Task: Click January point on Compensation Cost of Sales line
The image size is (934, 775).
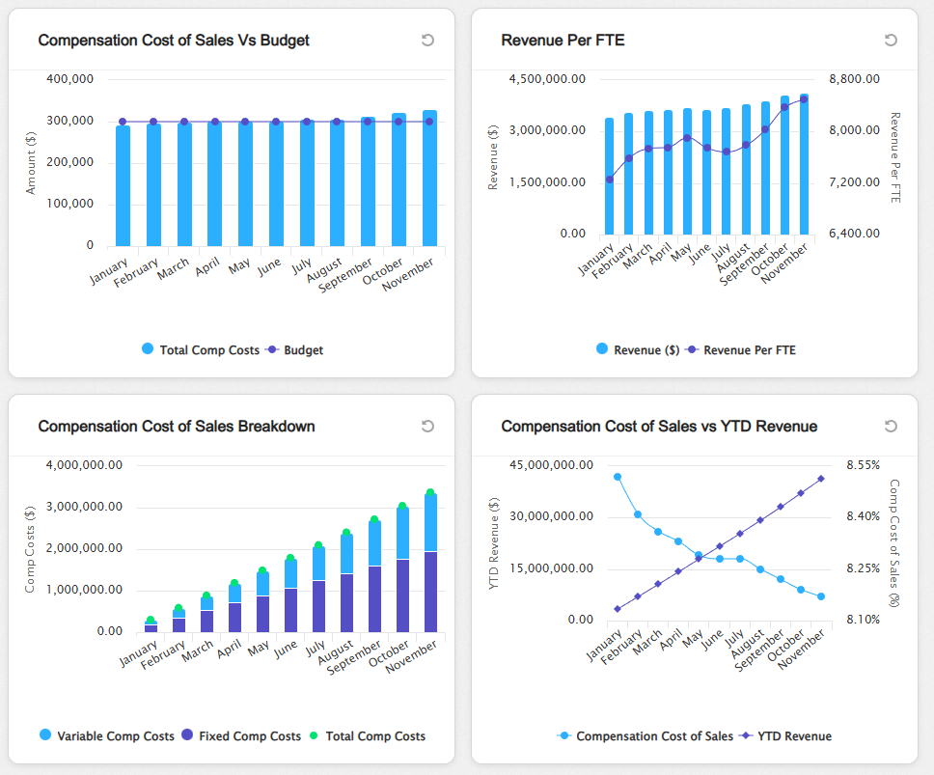Action: 618,477
